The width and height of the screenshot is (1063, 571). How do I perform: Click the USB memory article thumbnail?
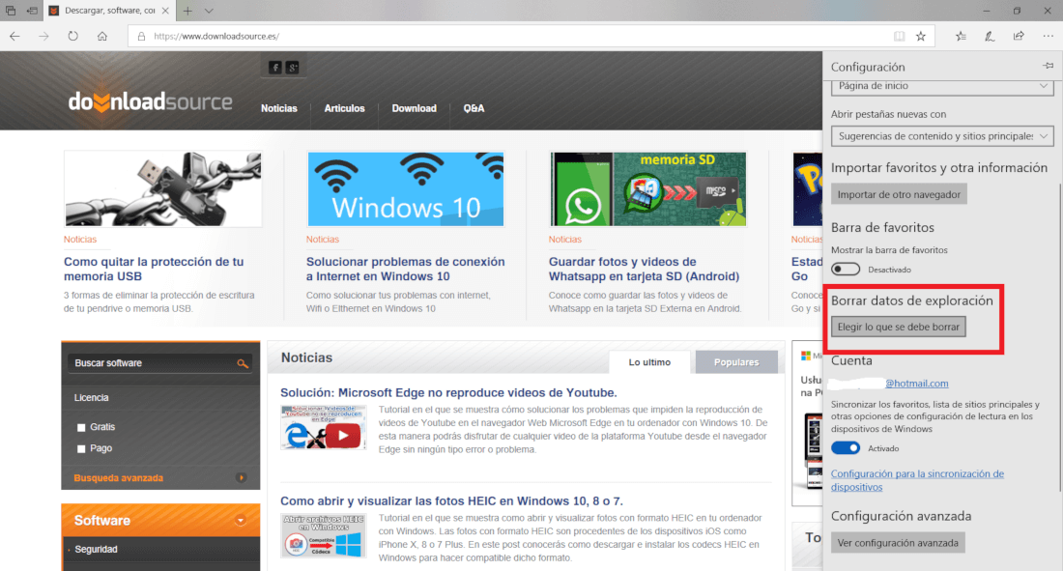pos(162,188)
